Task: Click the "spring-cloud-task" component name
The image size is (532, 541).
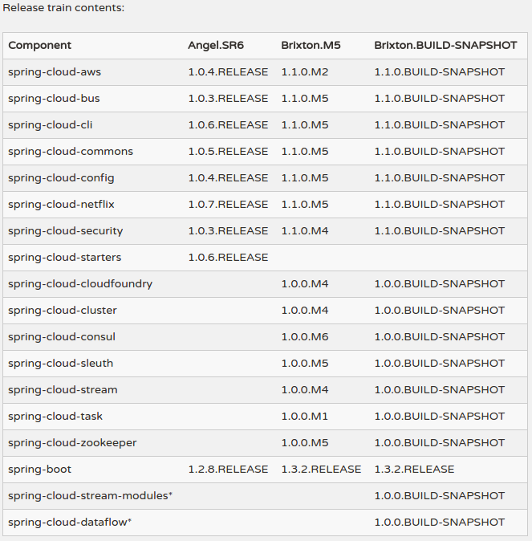Action: tap(55, 416)
